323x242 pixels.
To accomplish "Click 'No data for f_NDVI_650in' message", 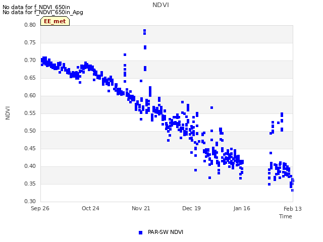I will pyautogui.click(x=36, y=7).
